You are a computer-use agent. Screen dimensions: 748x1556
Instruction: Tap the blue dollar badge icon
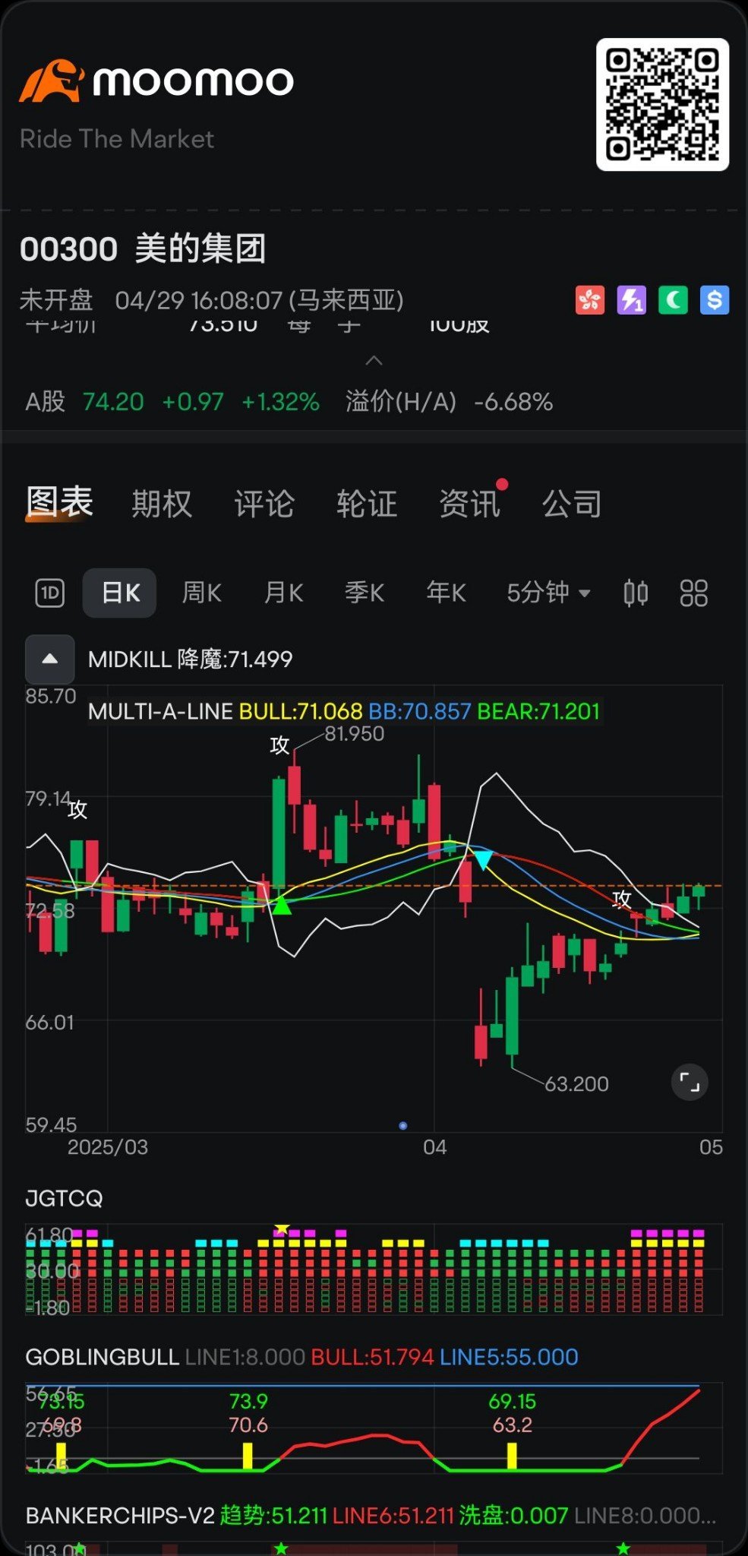point(715,300)
